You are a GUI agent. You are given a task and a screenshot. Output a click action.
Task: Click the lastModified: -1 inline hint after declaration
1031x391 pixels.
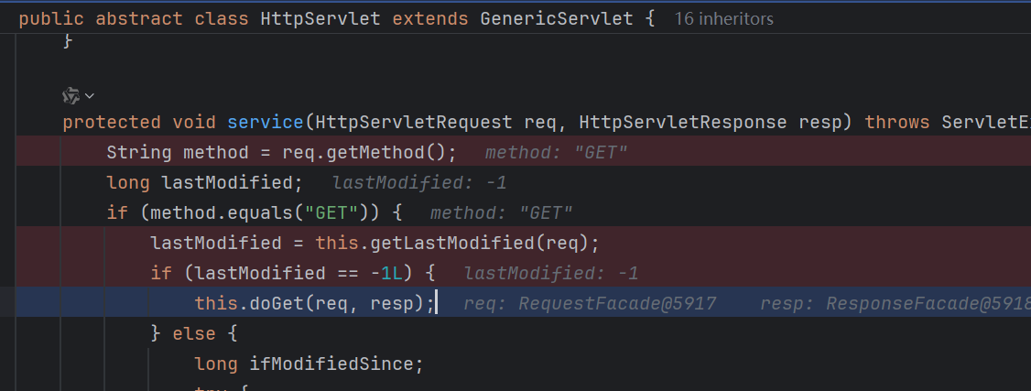pyautogui.click(x=419, y=183)
